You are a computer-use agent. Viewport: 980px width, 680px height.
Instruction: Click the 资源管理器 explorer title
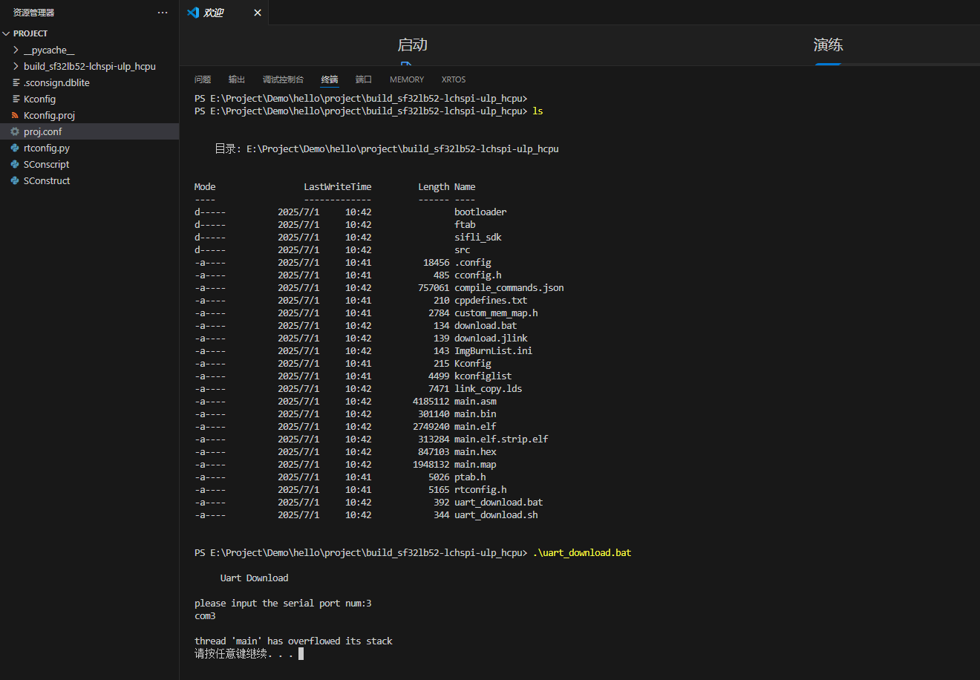coord(33,13)
